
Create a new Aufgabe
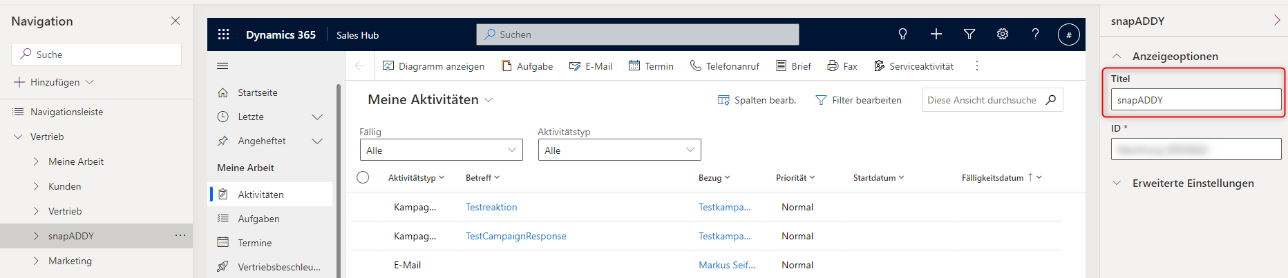[x=527, y=66]
